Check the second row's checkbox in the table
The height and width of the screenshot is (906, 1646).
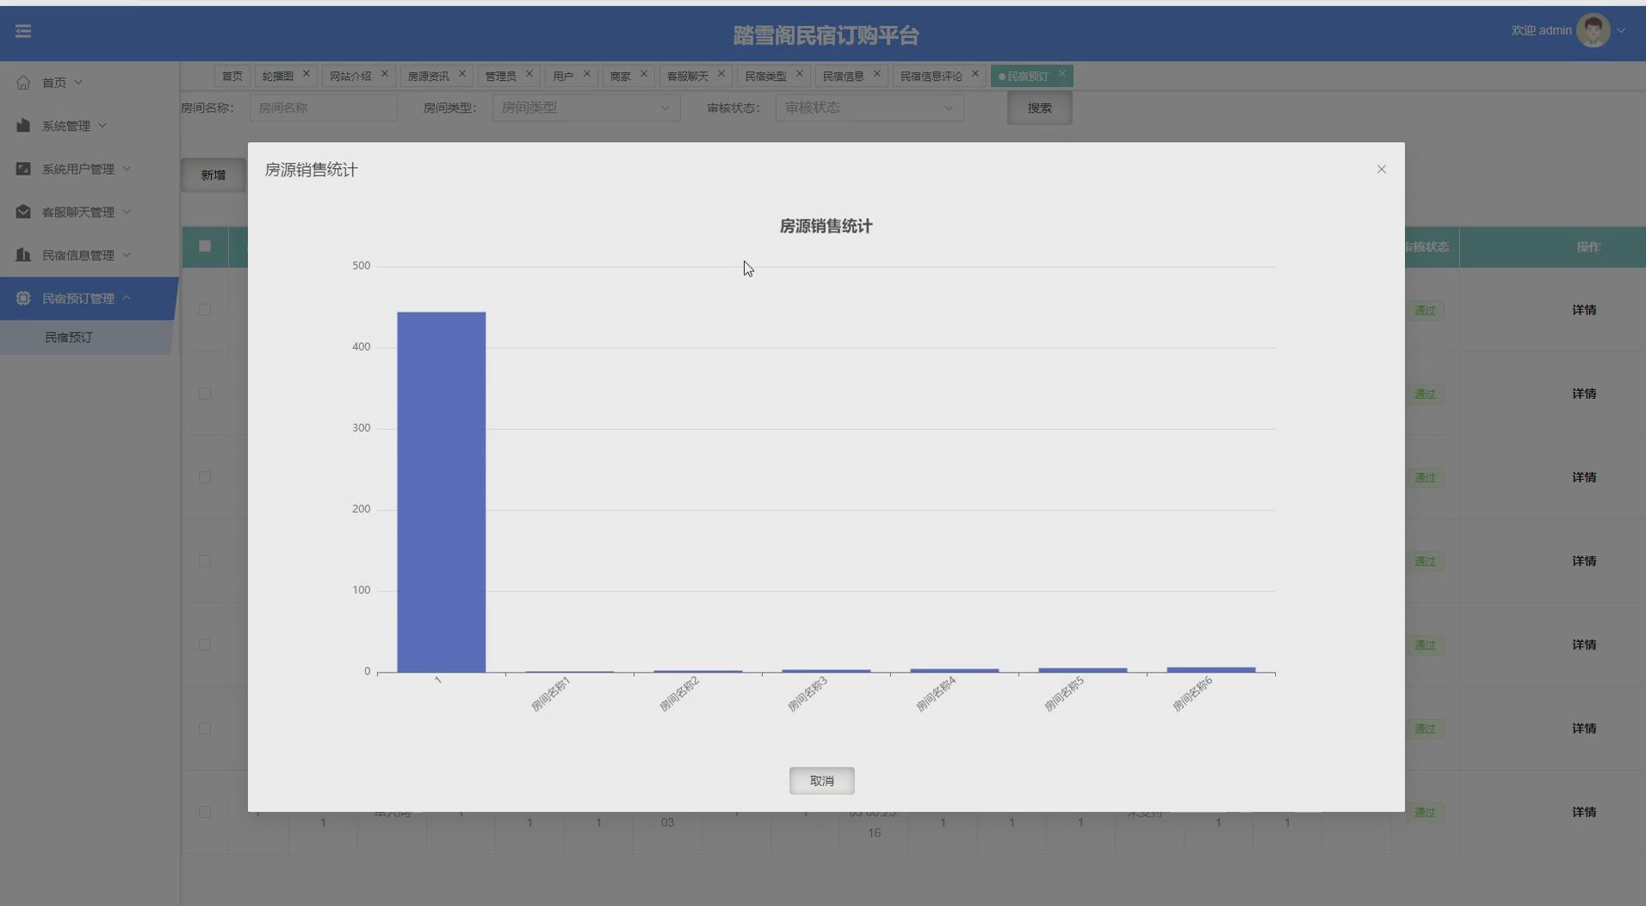(x=204, y=394)
